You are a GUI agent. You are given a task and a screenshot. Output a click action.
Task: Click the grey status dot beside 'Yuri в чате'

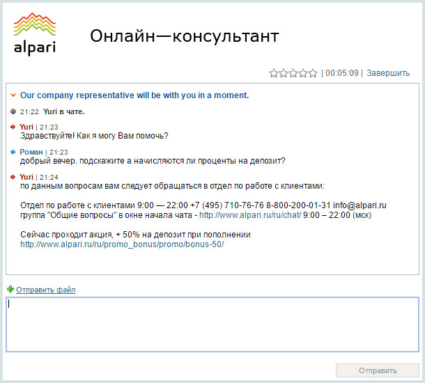pyautogui.click(x=13, y=111)
